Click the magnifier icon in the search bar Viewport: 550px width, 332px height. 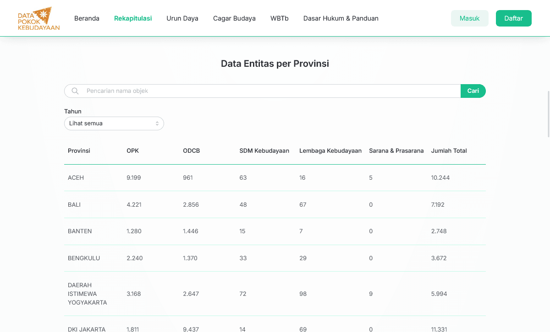tap(74, 91)
